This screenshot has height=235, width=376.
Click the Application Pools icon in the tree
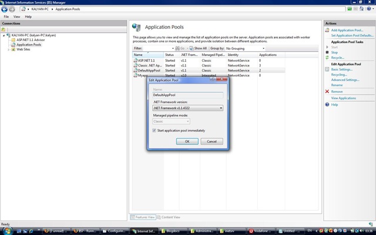[x=14, y=45]
